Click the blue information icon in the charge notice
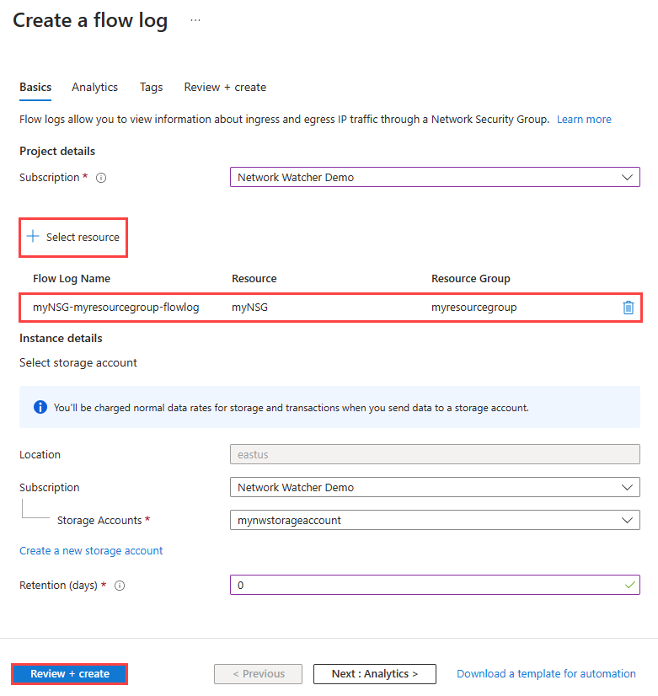This screenshot has height=696, width=658. [x=40, y=407]
